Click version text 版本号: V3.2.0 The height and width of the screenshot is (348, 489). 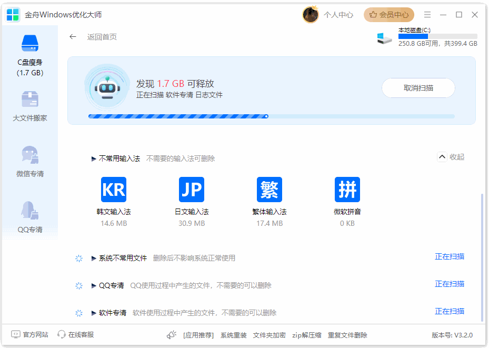click(452, 335)
